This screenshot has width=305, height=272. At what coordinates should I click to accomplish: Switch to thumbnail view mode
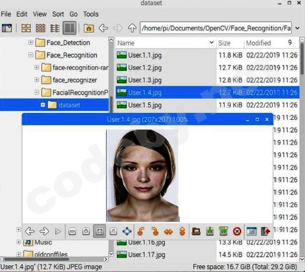(41, 28)
